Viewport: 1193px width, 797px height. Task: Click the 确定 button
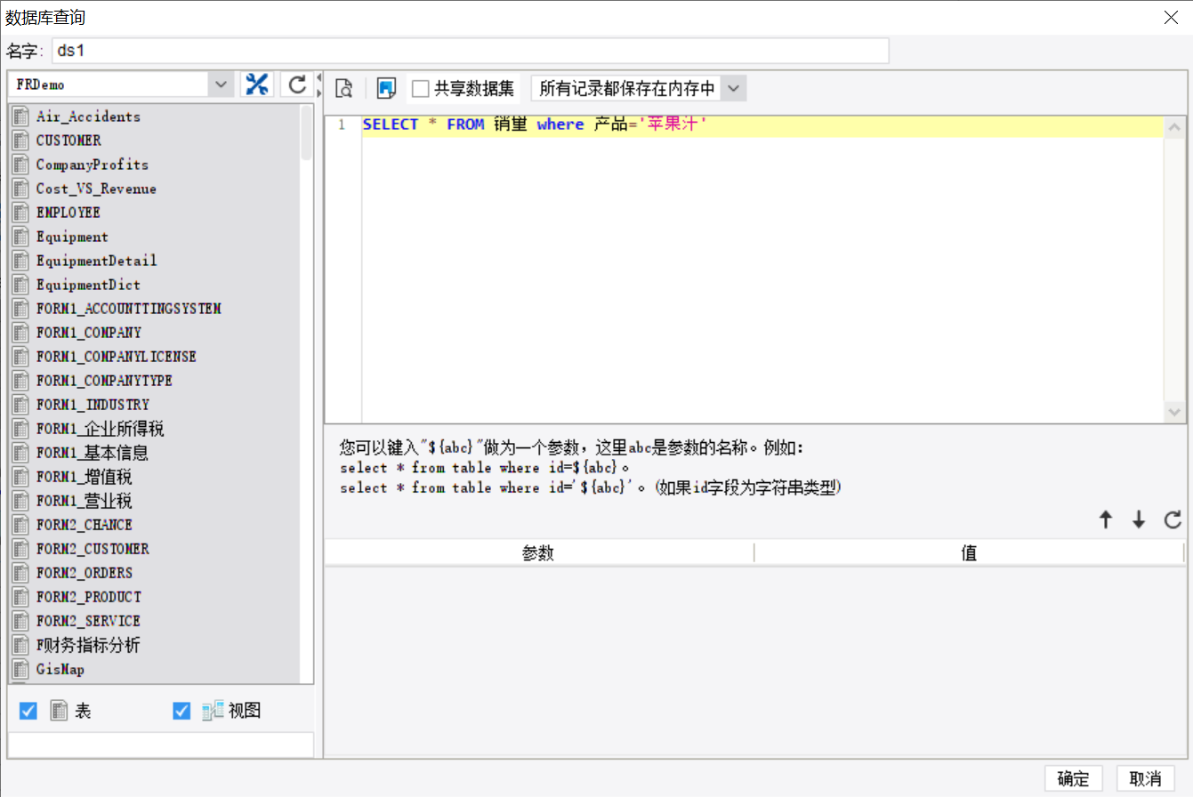[1074, 778]
